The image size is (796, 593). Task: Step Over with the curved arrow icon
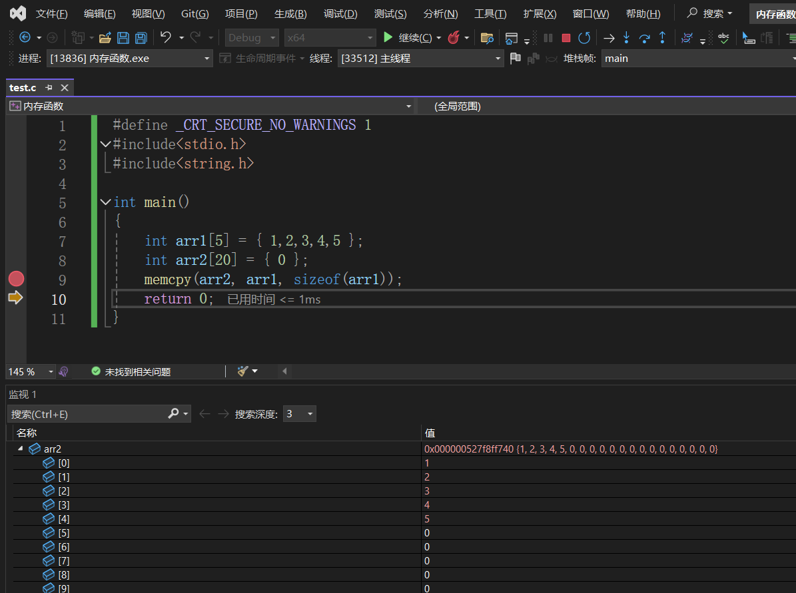coord(644,38)
